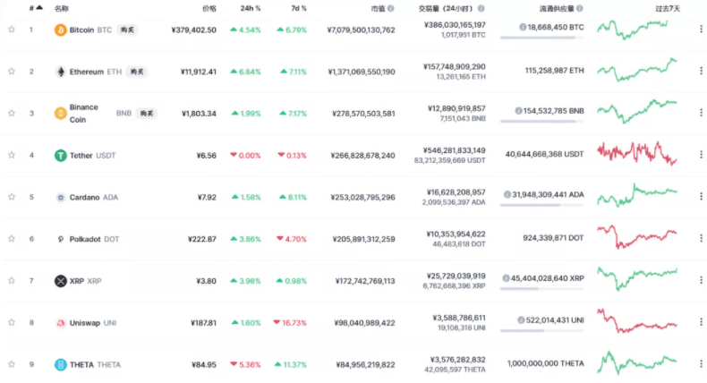Open the Polkadot 7-day price chart
Screen dimensions: 707x383
[637, 237]
